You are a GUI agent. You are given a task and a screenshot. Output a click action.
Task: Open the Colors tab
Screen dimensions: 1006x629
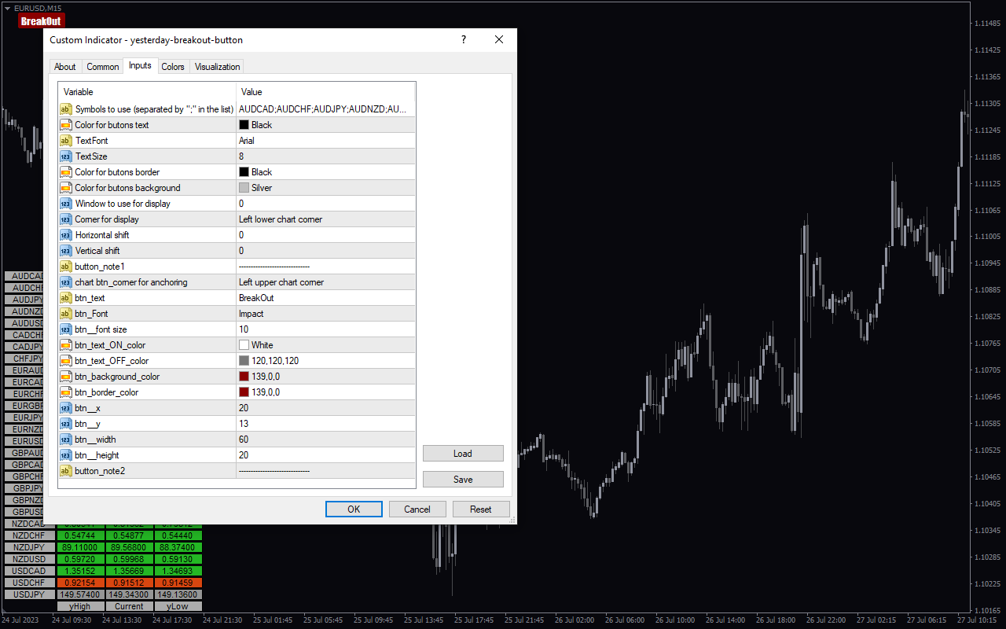click(173, 67)
